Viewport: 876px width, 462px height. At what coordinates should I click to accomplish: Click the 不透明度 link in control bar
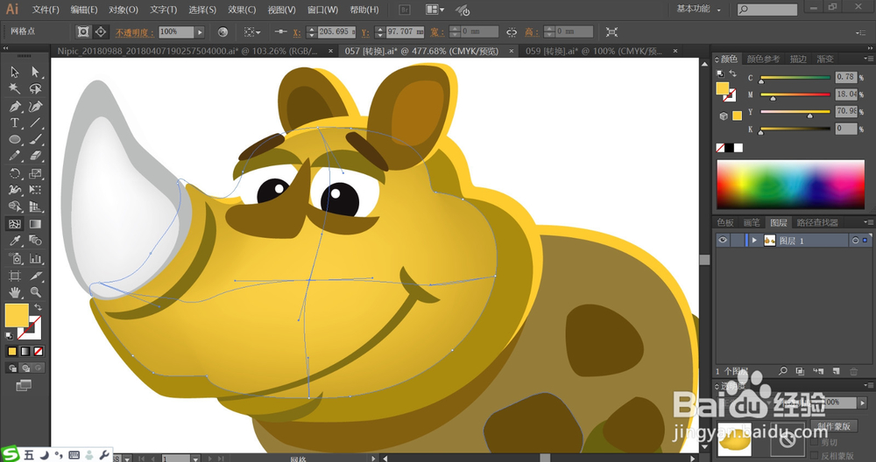pyautogui.click(x=135, y=32)
